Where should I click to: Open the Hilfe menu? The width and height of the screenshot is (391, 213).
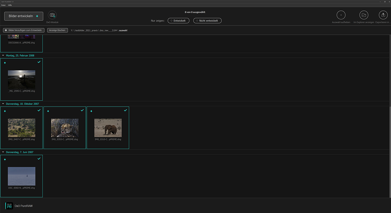click(10, 5)
